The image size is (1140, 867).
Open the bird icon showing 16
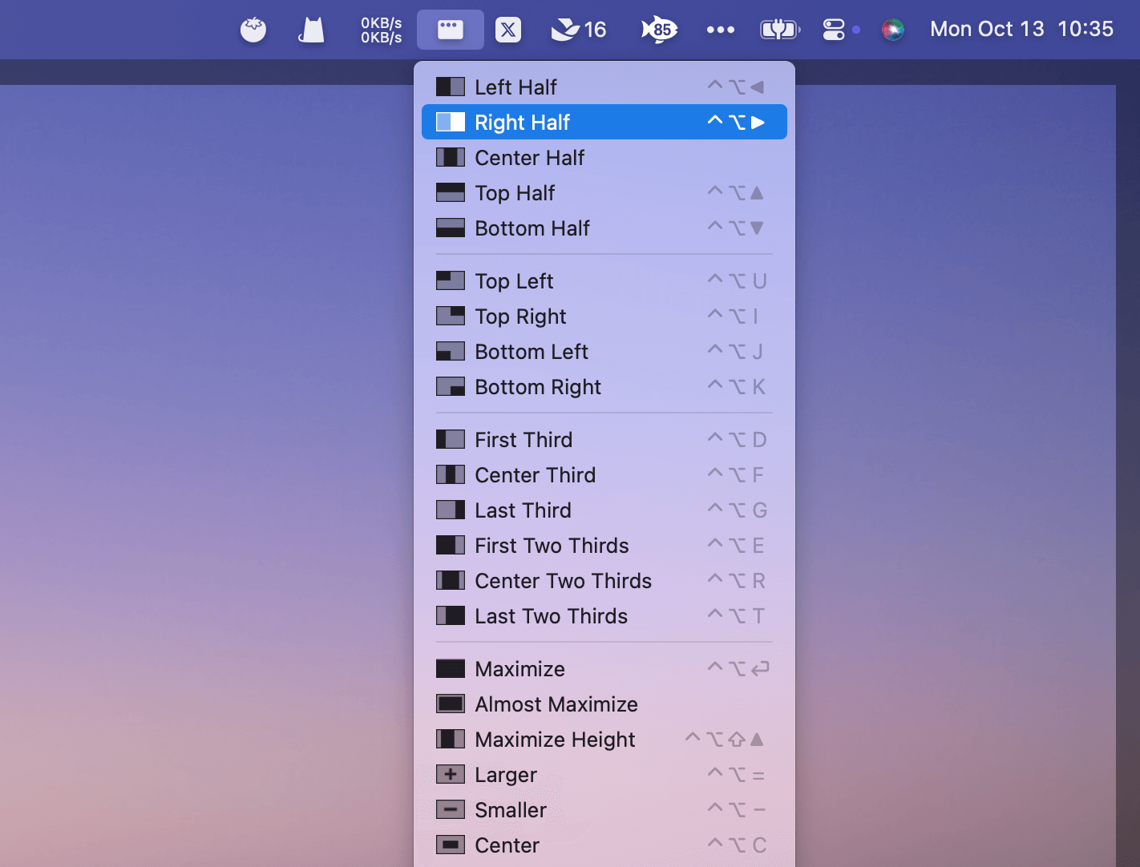(578, 30)
